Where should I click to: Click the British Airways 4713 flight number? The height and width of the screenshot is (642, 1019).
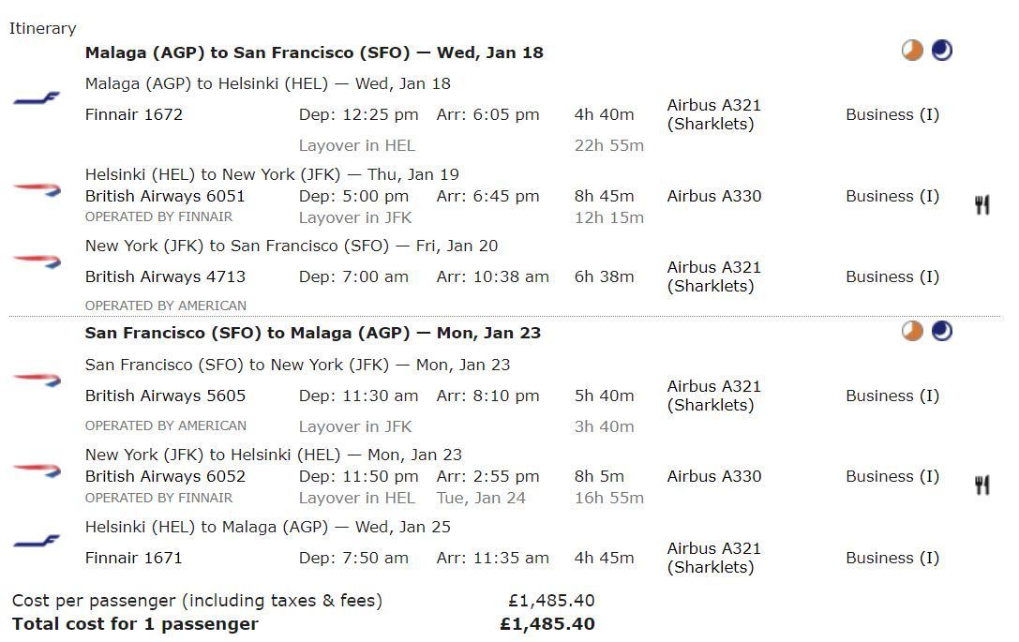pos(165,276)
